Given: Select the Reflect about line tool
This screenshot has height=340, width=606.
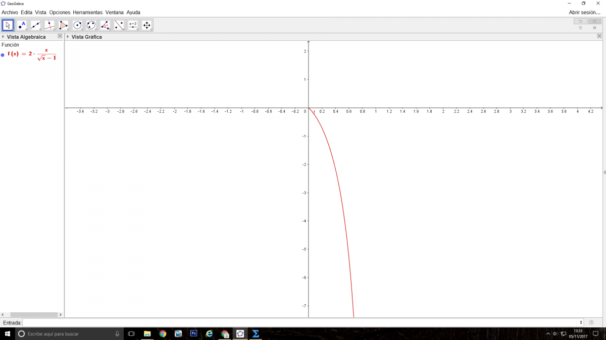Looking at the screenshot, I should click(x=119, y=25).
